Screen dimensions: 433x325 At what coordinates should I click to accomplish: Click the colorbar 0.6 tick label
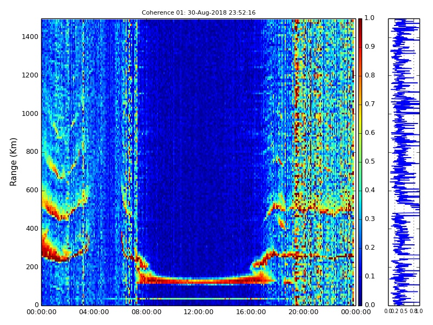point(370,133)
